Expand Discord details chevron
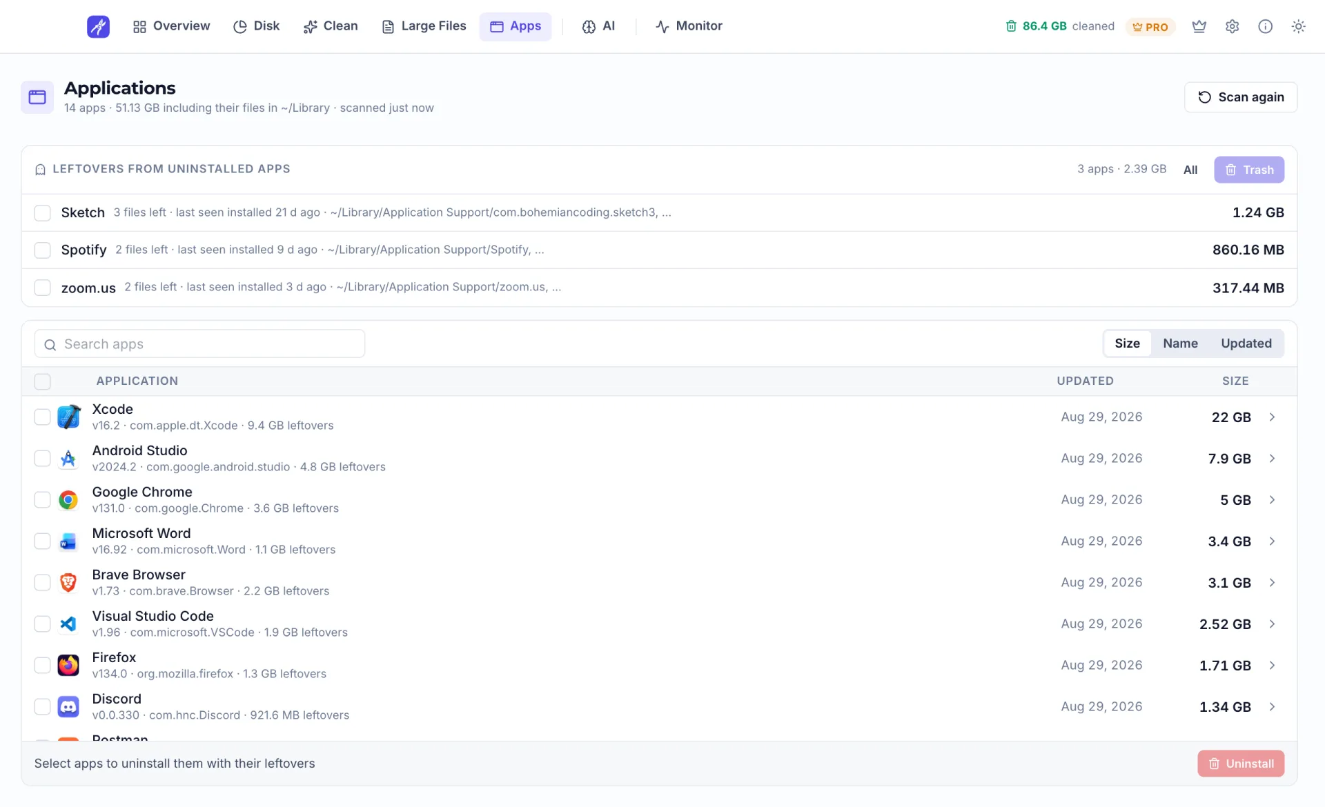Screen dimensions: 1325x807 [x=1272, y=707]
